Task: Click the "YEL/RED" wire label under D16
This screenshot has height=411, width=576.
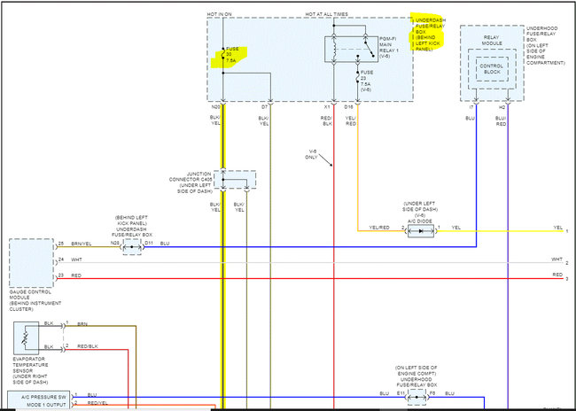Action: [350, 120]
